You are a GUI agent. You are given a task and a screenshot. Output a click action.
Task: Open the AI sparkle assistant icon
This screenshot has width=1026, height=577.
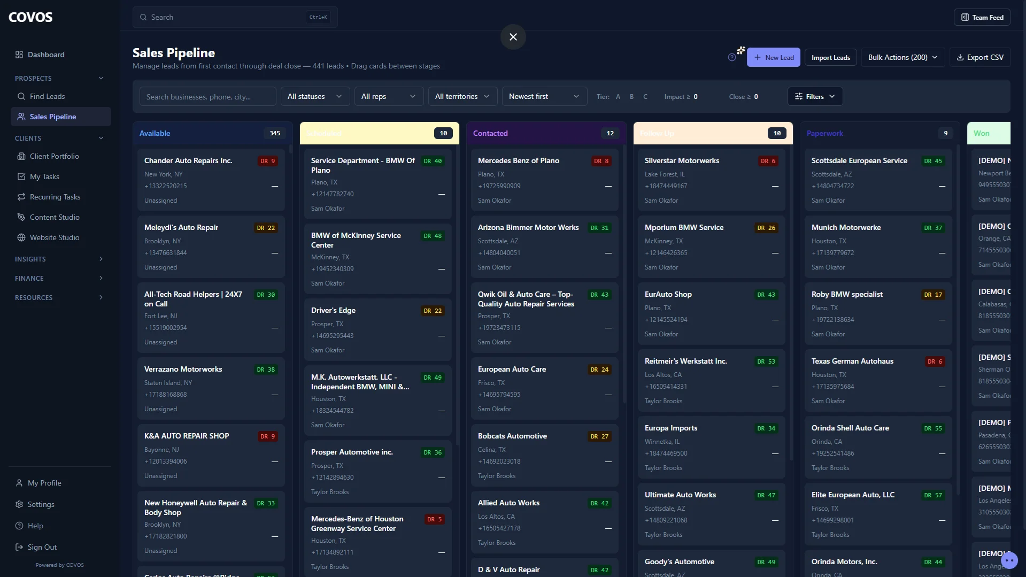pos(740,50)
